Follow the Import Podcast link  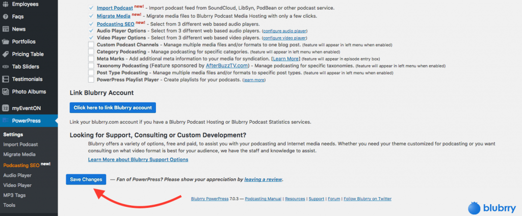115,8
